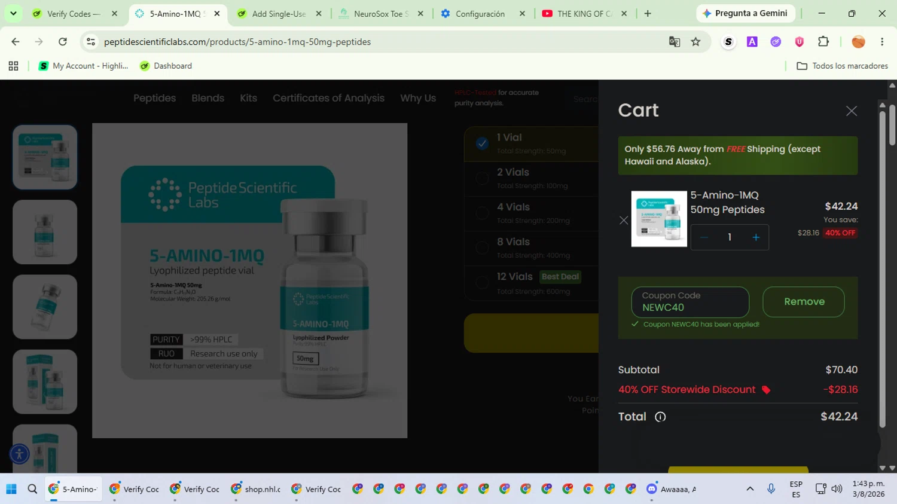Click the browser address bar
Viewport: 897px width, 504px height.
tap(383, 42)
